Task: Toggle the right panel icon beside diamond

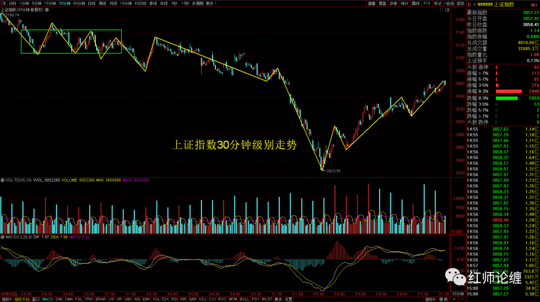Action: [447, 10]
